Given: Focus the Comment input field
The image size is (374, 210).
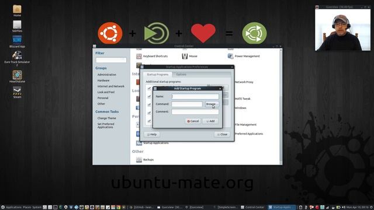Looking at the screenshot, I should (195, 111).
